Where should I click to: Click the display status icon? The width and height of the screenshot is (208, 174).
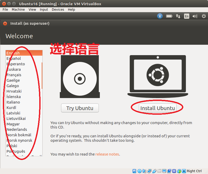point(164,171)
